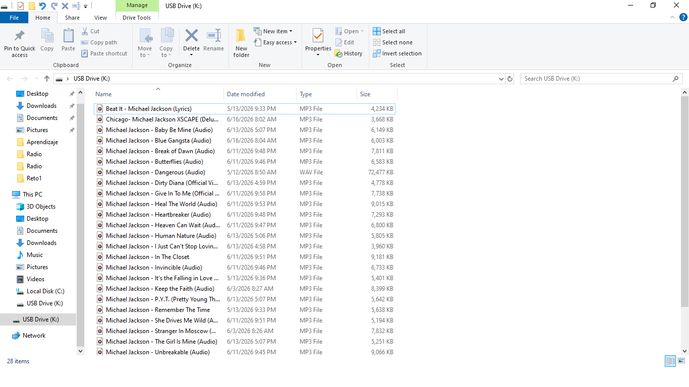Select Michael Jackson - Unbreakable (Audio) file

coord(244,352)
